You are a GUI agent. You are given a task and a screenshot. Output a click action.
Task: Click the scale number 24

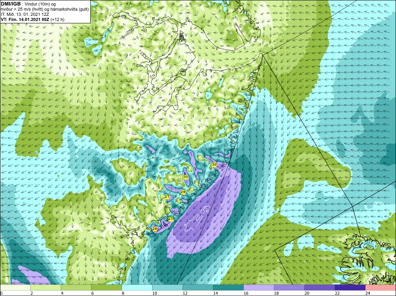point(368,293)
